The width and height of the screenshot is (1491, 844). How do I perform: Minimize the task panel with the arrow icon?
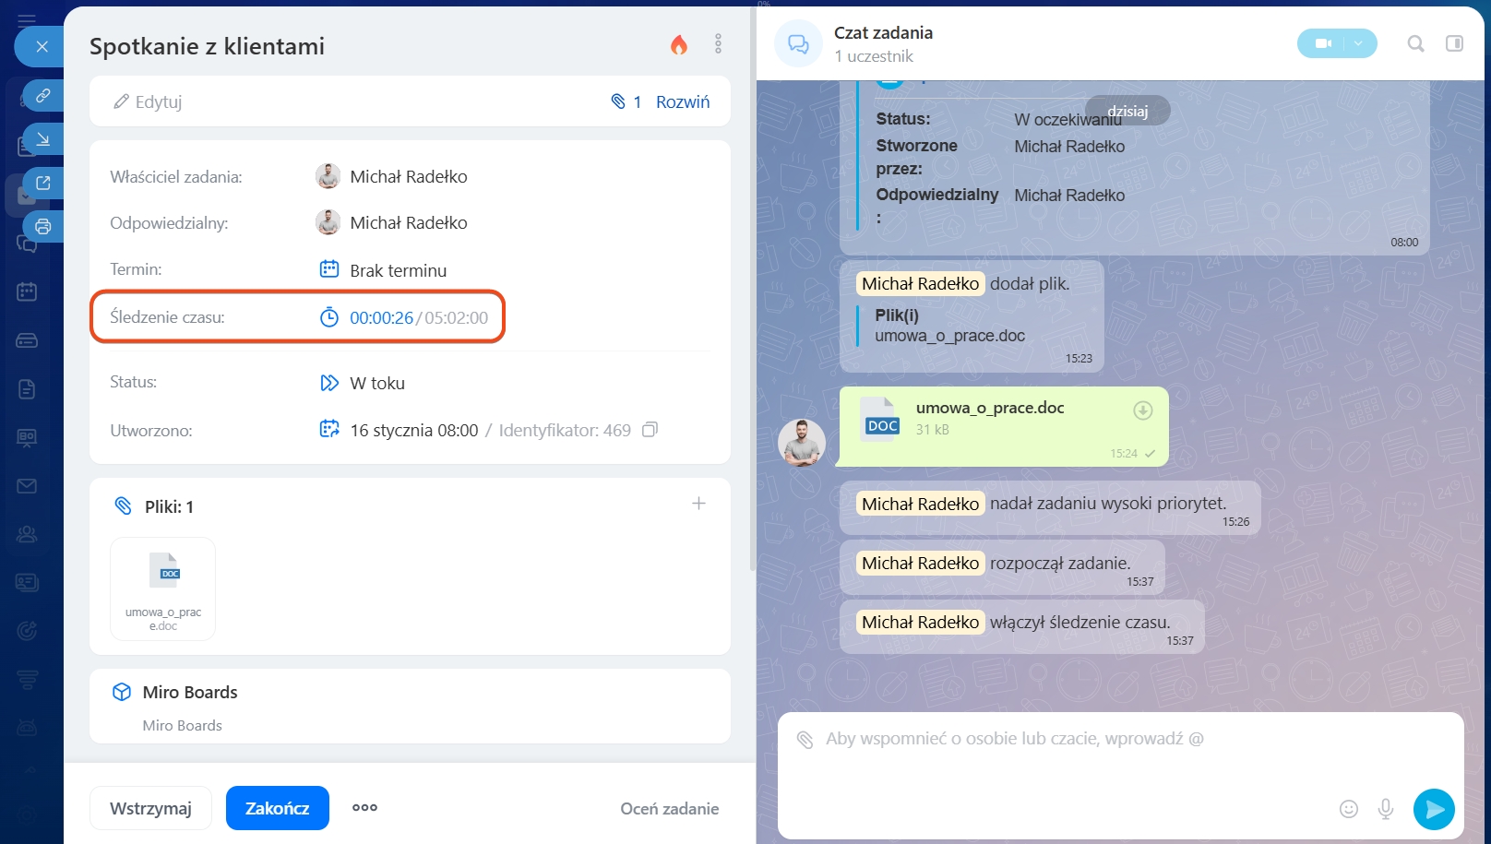pyautogui.click(x=42, y=139)
